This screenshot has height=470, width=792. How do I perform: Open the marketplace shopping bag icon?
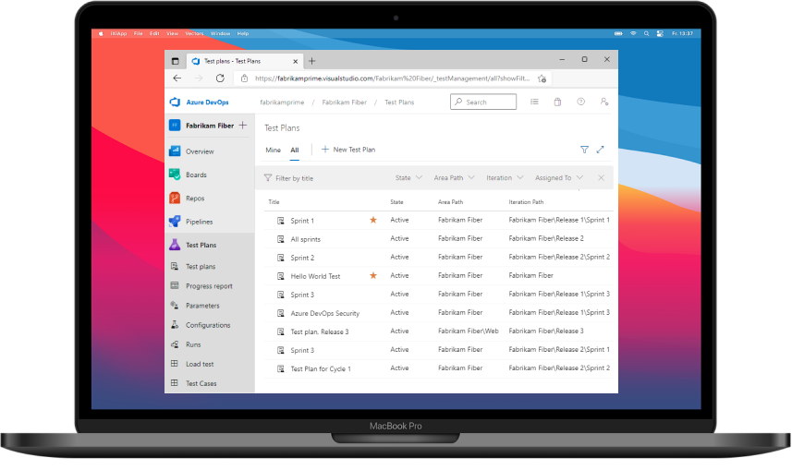click(557, 102)
